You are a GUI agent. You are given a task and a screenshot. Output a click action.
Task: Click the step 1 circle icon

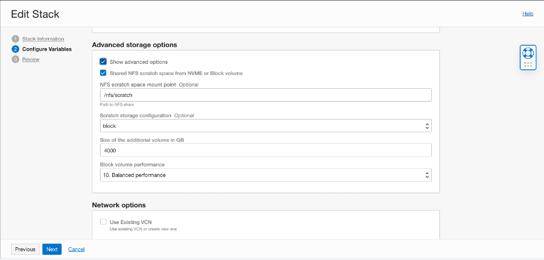point(15,39)
